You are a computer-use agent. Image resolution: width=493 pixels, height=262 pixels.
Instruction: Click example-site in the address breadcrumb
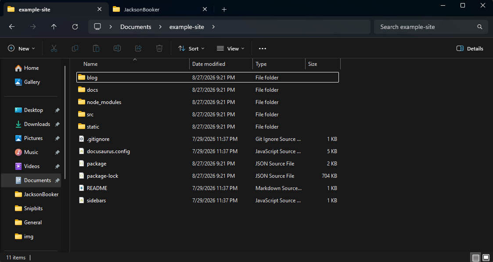[x=187, y=27]
